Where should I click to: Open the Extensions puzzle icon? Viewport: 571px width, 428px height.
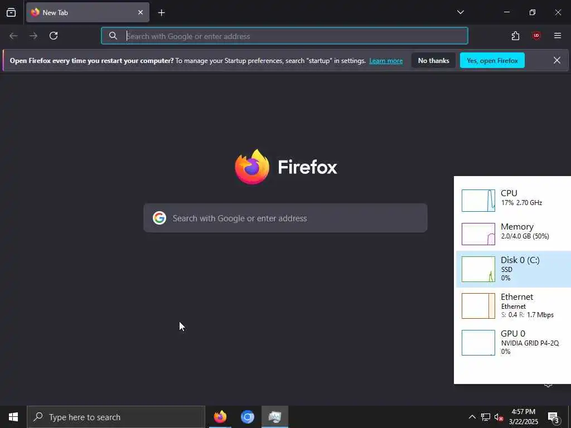coord(515,36)
